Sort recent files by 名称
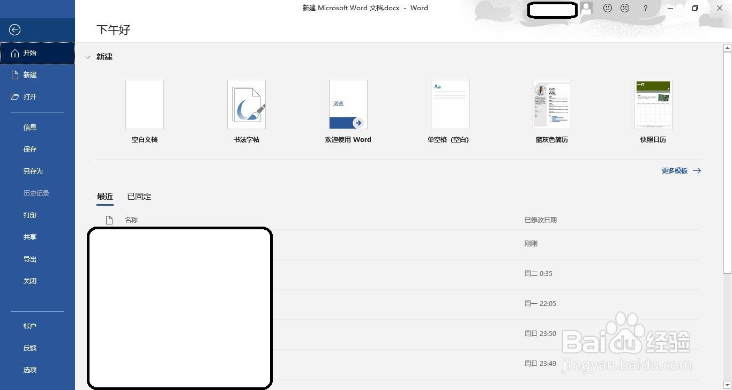Image resolution: width=732 pixels, height=390 pixels. pyautogui.click(x=131, y=220)
